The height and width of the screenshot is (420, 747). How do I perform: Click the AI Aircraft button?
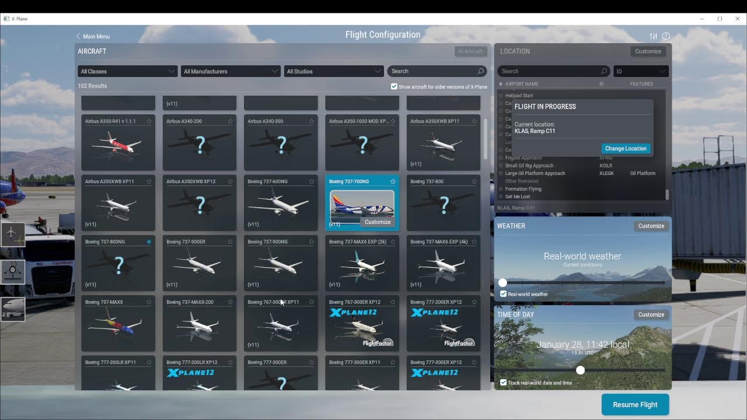click(470, 51)
